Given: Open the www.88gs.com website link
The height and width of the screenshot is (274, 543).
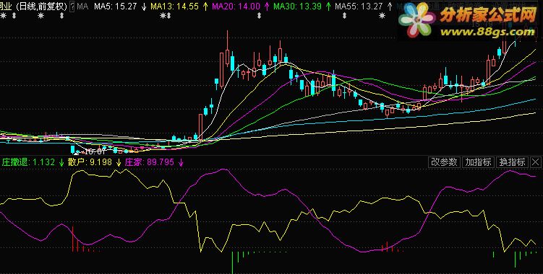Looking at the screenshot, I should click(487, 32).
